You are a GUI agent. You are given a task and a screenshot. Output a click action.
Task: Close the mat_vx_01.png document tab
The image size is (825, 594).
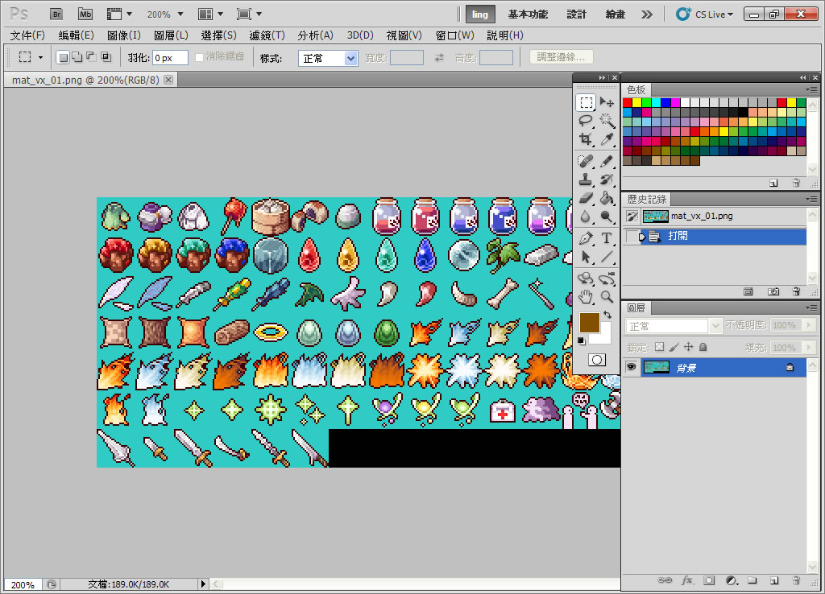click(168, 80)
